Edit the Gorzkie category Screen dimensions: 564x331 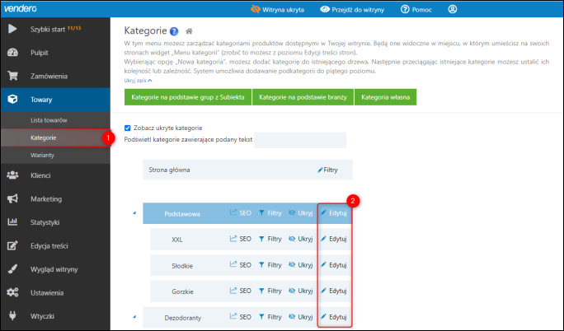[334, 291]
